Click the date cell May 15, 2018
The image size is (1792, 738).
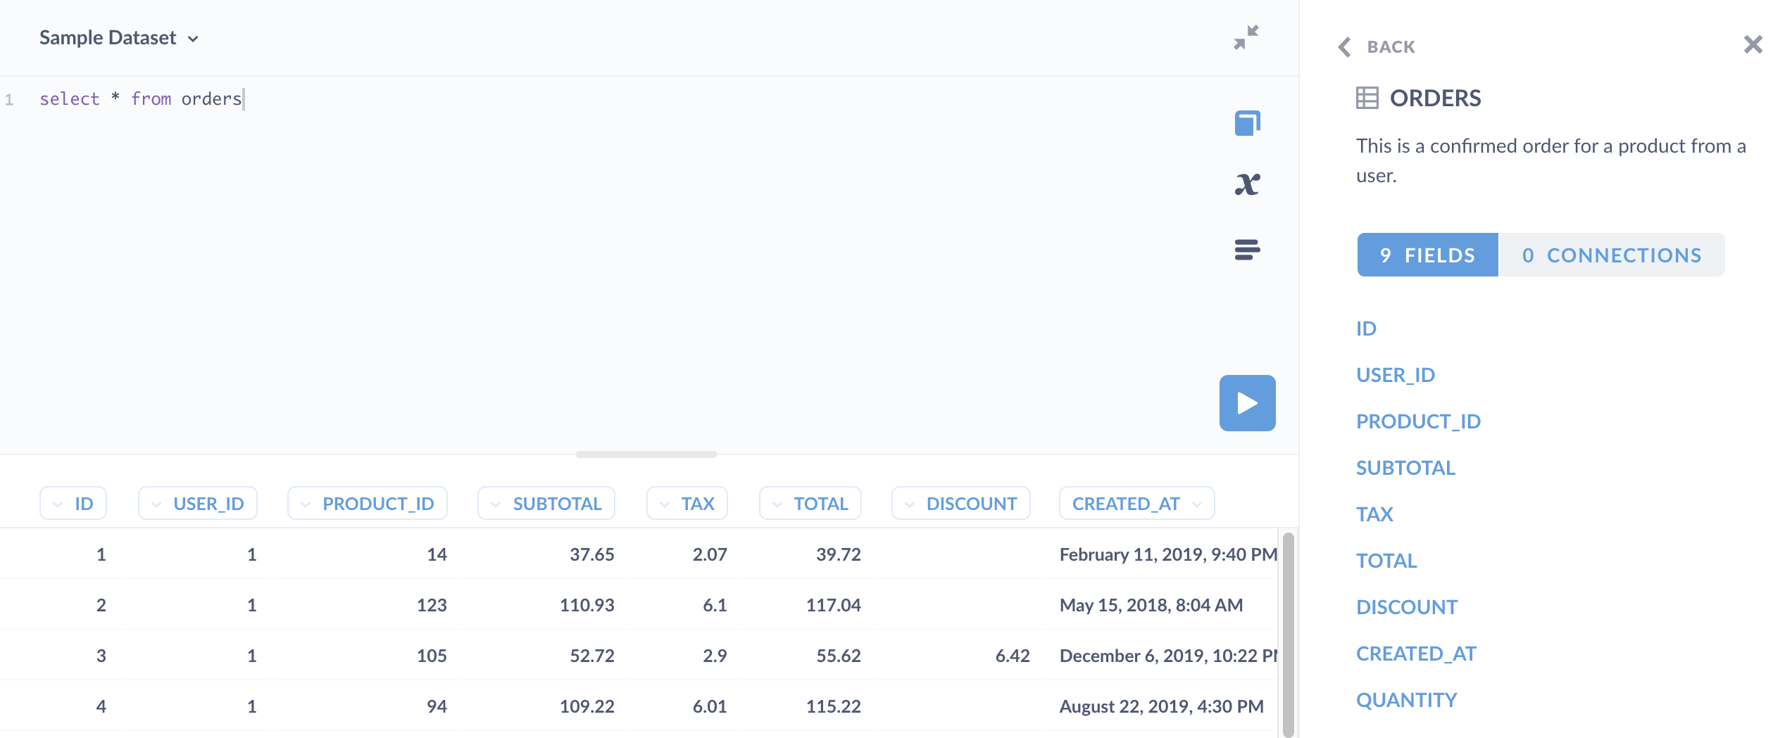tap(1151, 605)
